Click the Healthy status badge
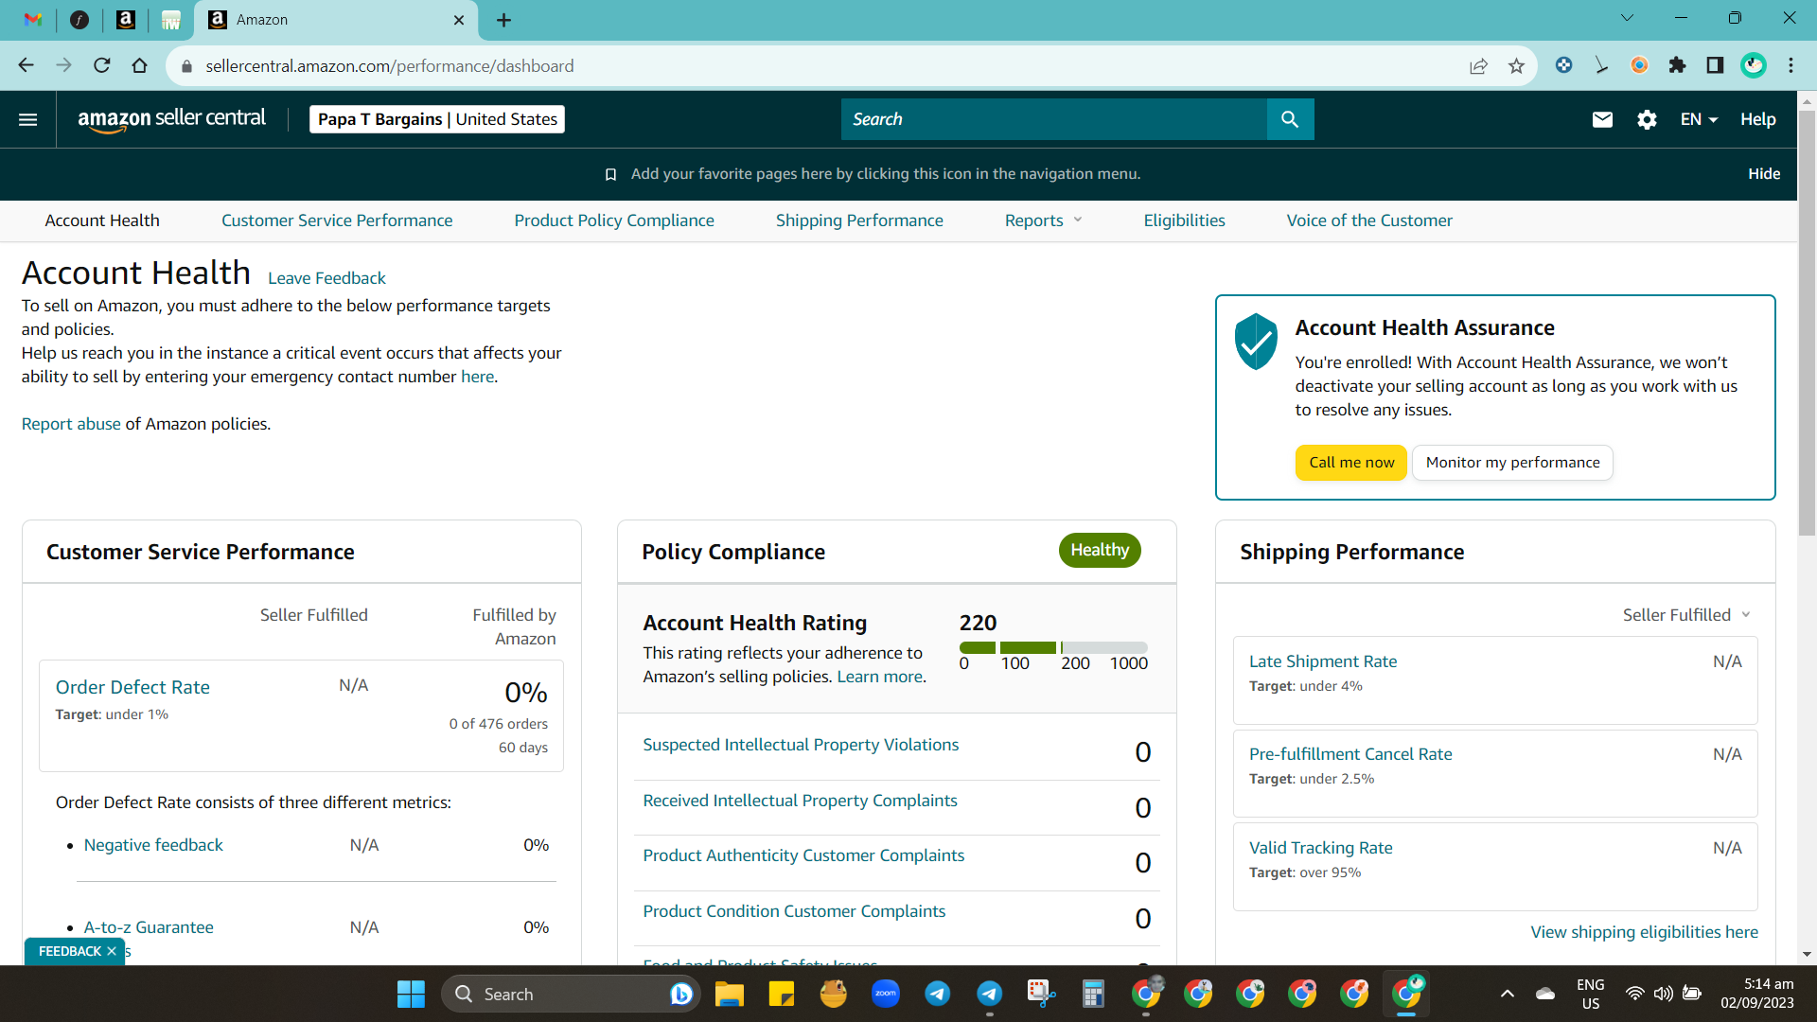This screenshot has width=1817, height=1022. (x=1100, y=551)
